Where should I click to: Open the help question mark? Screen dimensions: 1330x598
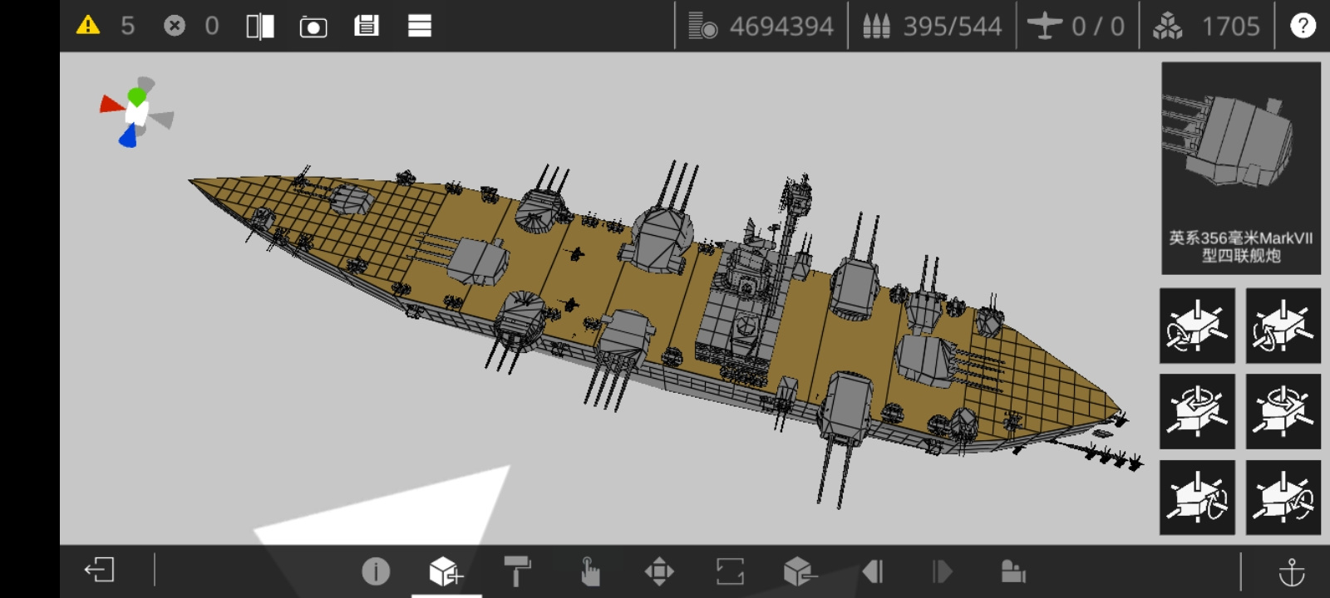[1303, 26]
